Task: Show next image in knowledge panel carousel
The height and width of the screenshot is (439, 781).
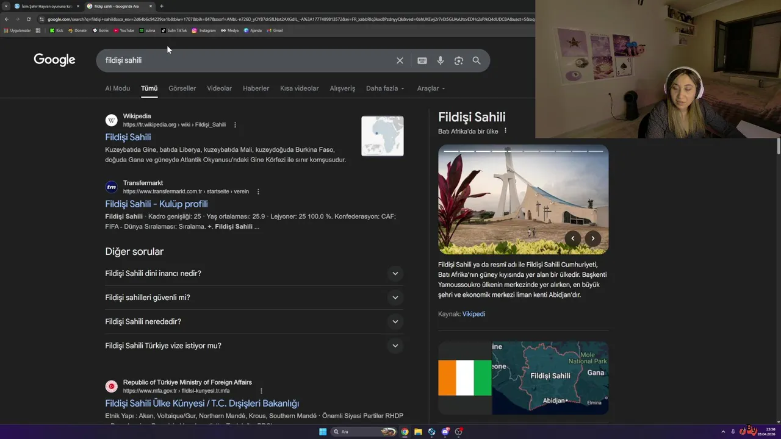Action: 592,238
